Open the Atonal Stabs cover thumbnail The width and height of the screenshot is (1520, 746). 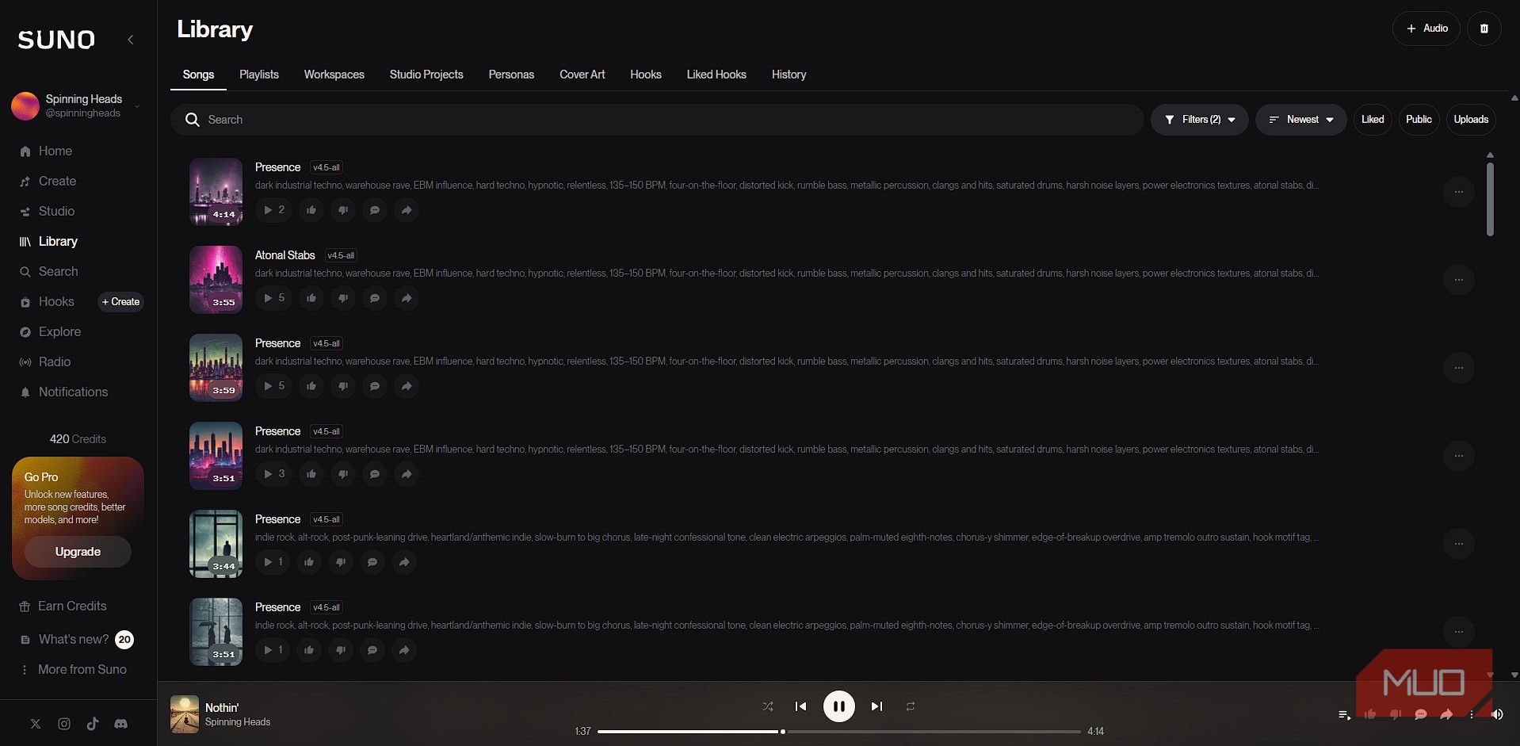coord(216,280)
